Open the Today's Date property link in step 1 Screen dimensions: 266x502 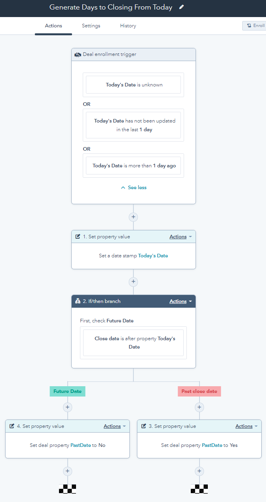(x=153, y=255)
